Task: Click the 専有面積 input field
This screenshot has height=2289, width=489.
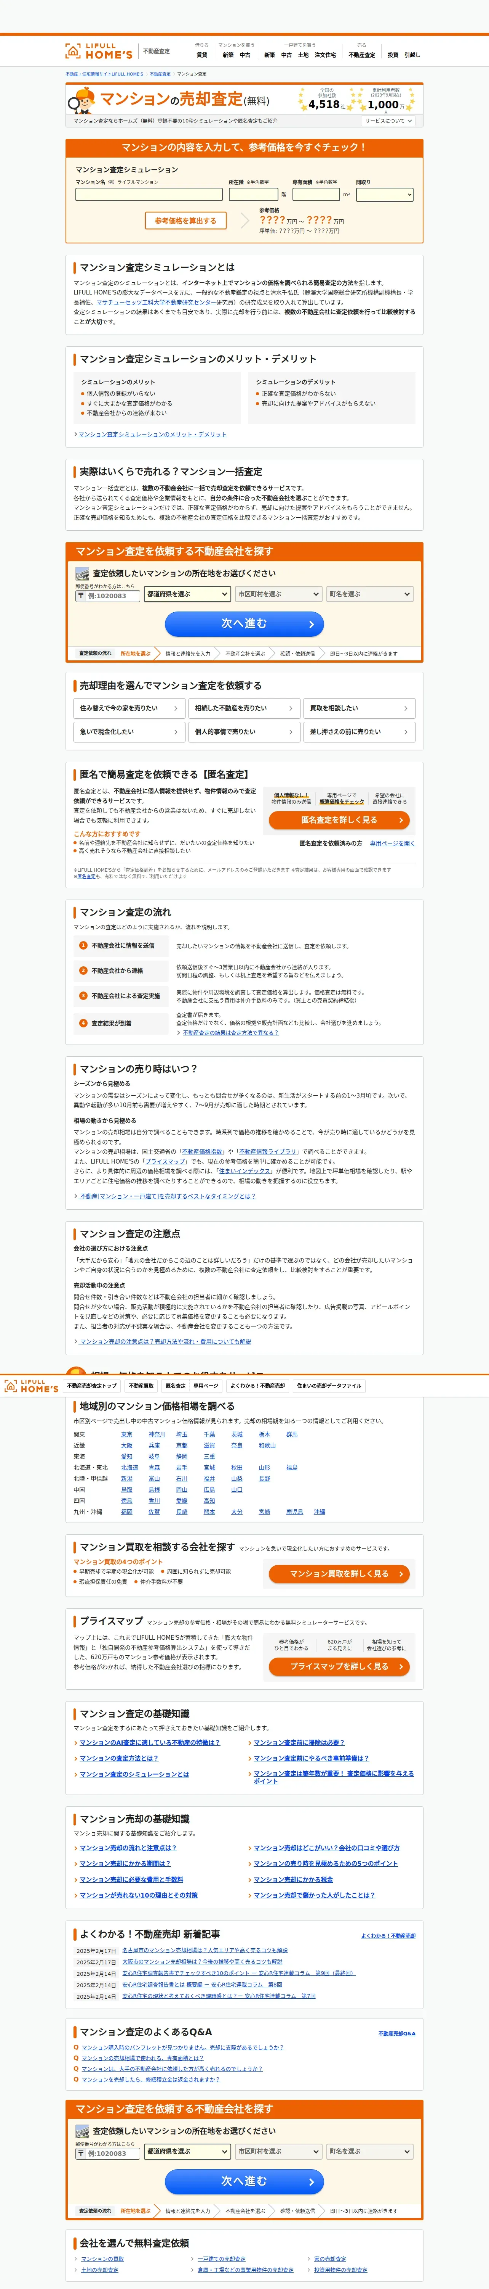Action: [x=316, y=194]
